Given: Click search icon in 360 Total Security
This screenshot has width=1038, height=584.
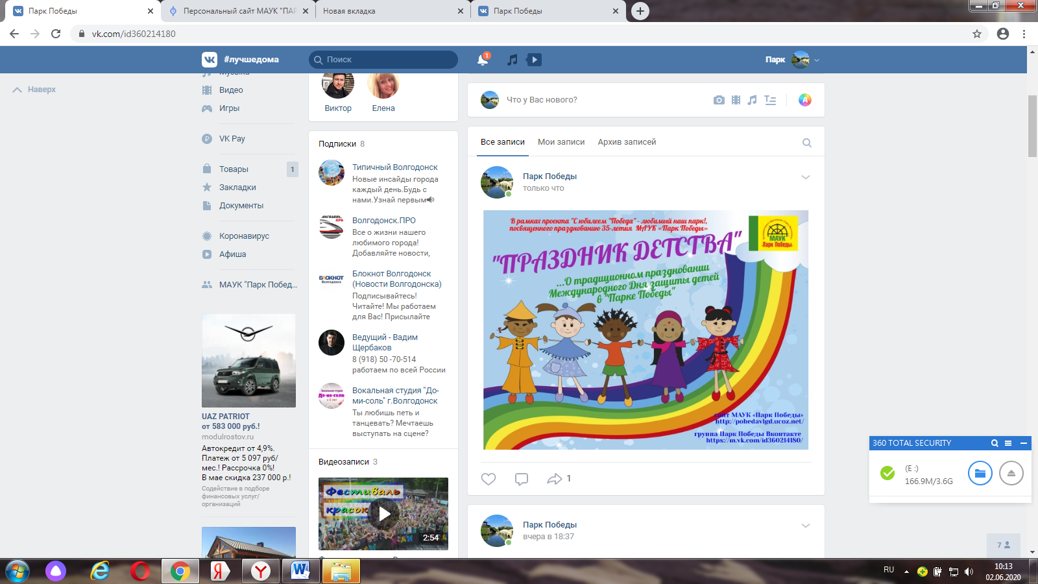Looking at the screenshot, I should 995,443.
